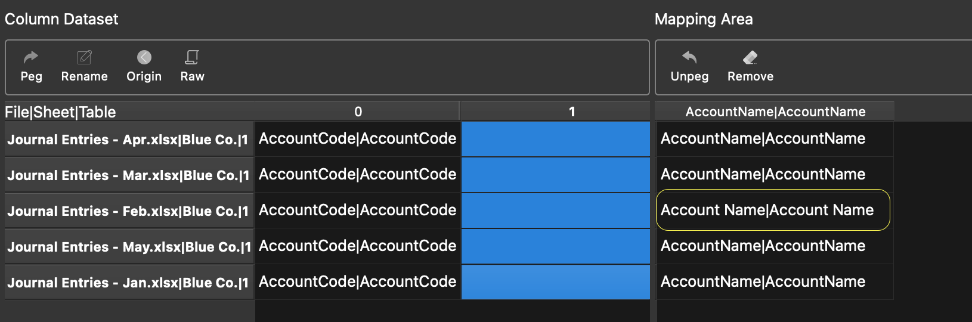
Task: Select the Journal Entries - Apr.xlsx row header
Action: pos(129,140)
